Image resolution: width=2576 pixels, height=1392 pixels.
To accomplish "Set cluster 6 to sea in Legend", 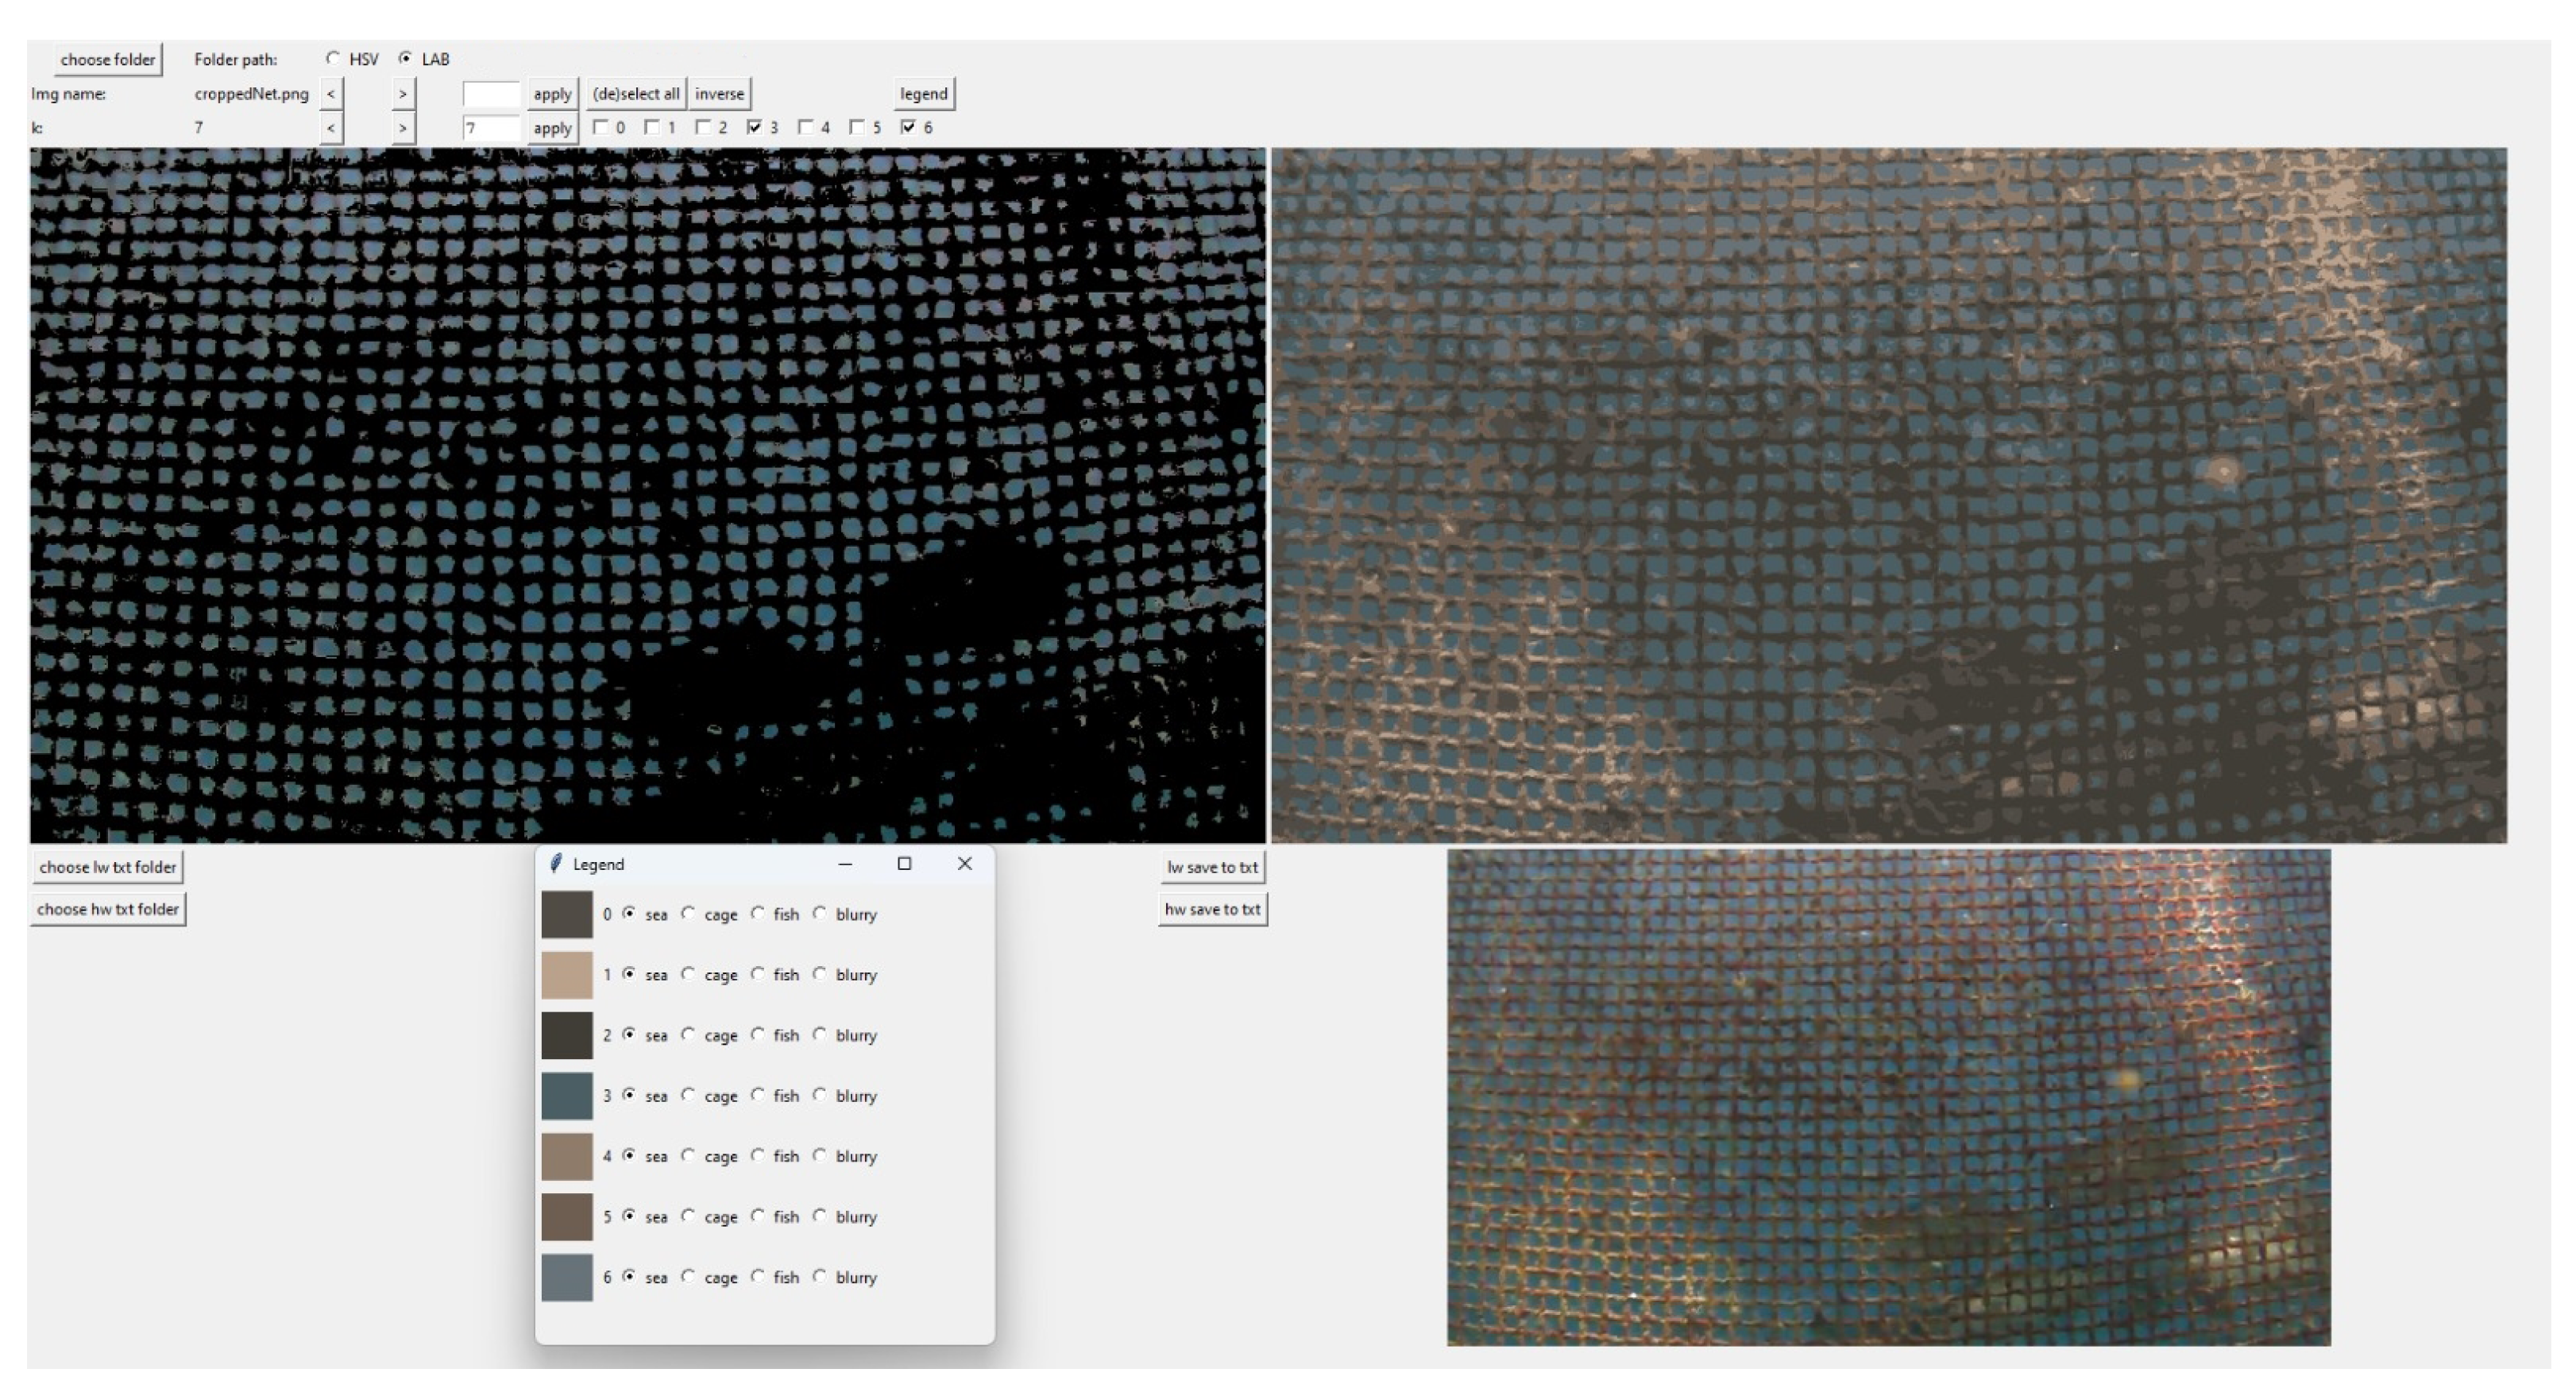I will point(629,1277).
